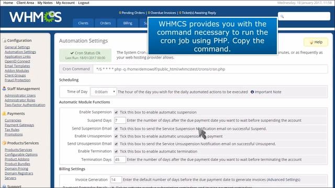Toggle the Enable Termination checkbox
The width and height of the screenshot is (335, 188).
pyautogui.click(x=116, y=151)
